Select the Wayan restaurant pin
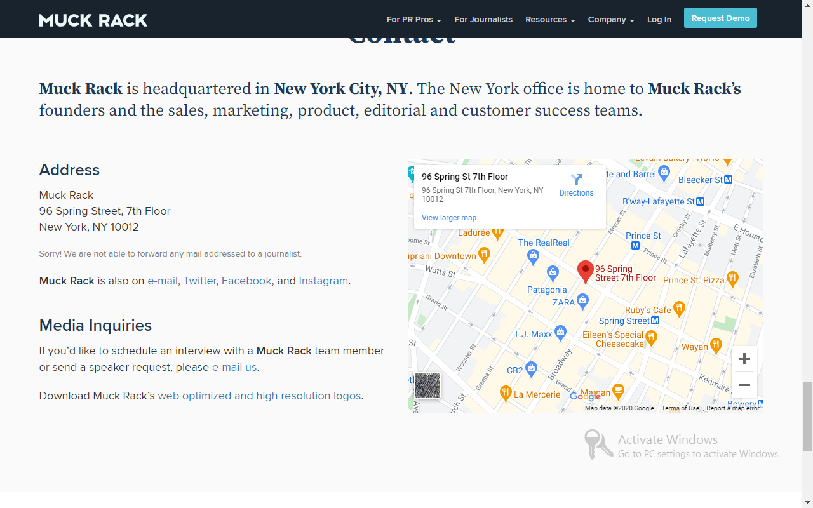This screenshot has height=508, width=813. (716, 346)
